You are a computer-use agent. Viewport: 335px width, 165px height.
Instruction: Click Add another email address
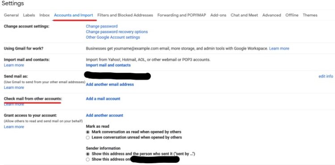click(110, 84)
